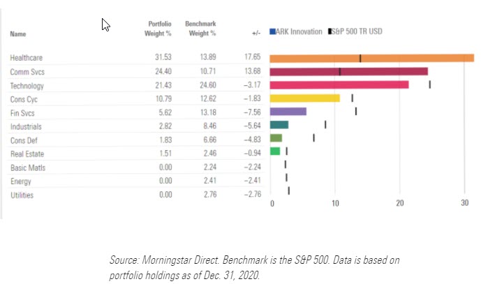The height and width of the screenshot is (284, 481).
Task: Click the yellow Cons Cyc bar
Action: tap(304, 98)
